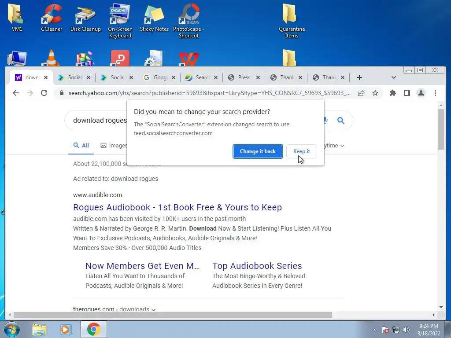Click the taskbar clock showing 9:24 PM
The image size is (451, 338).
(429, 330)
